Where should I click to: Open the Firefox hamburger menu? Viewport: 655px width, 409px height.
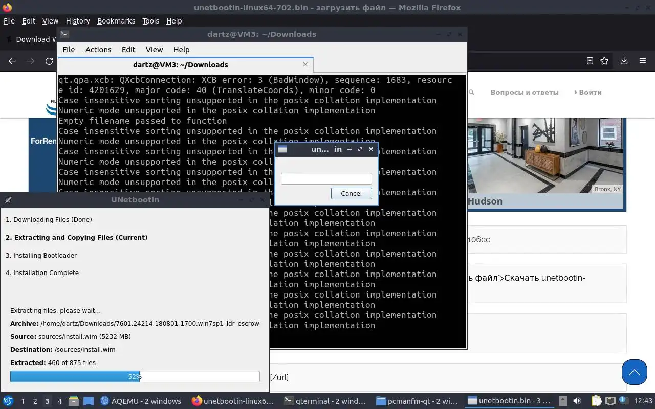[x=643, y=61]
